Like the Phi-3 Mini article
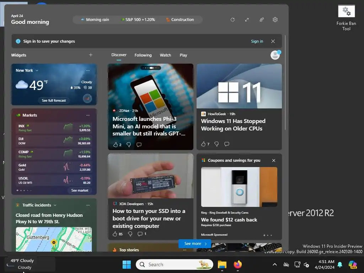This screenshot has width=364, height=273. point(116,145)
